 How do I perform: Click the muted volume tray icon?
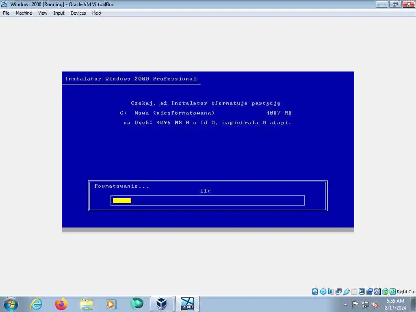coord(375,304)
